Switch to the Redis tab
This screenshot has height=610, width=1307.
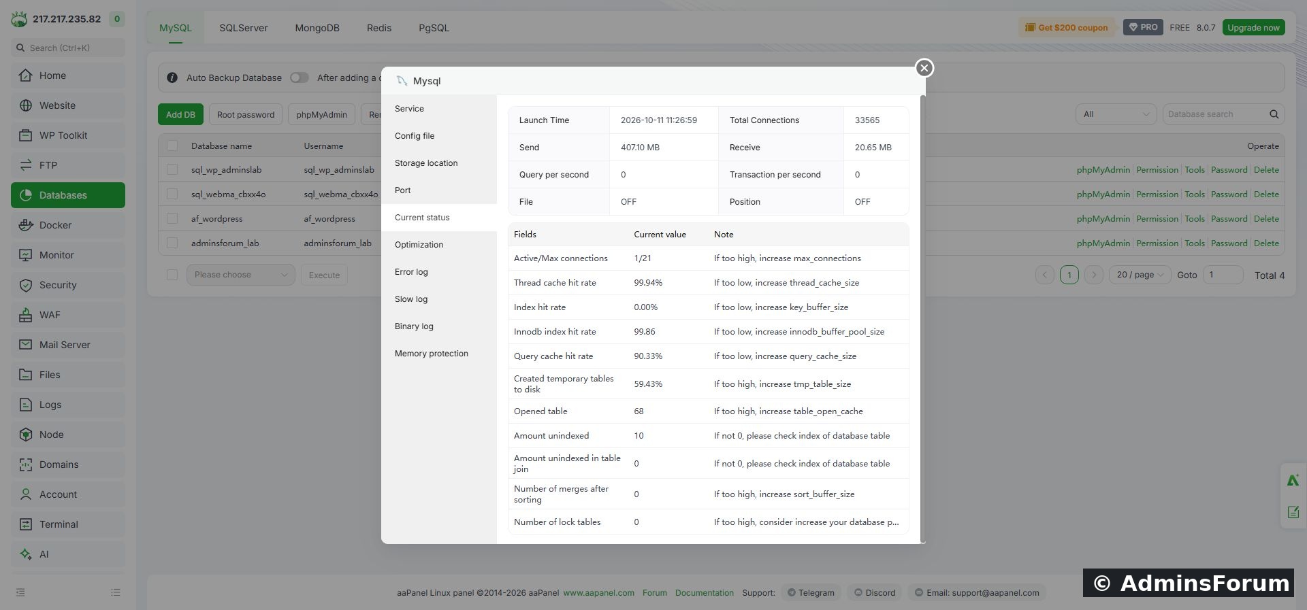pos(379,28)
